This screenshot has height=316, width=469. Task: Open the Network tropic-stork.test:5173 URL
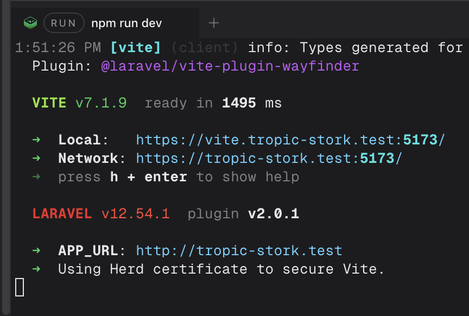point(269,159)
